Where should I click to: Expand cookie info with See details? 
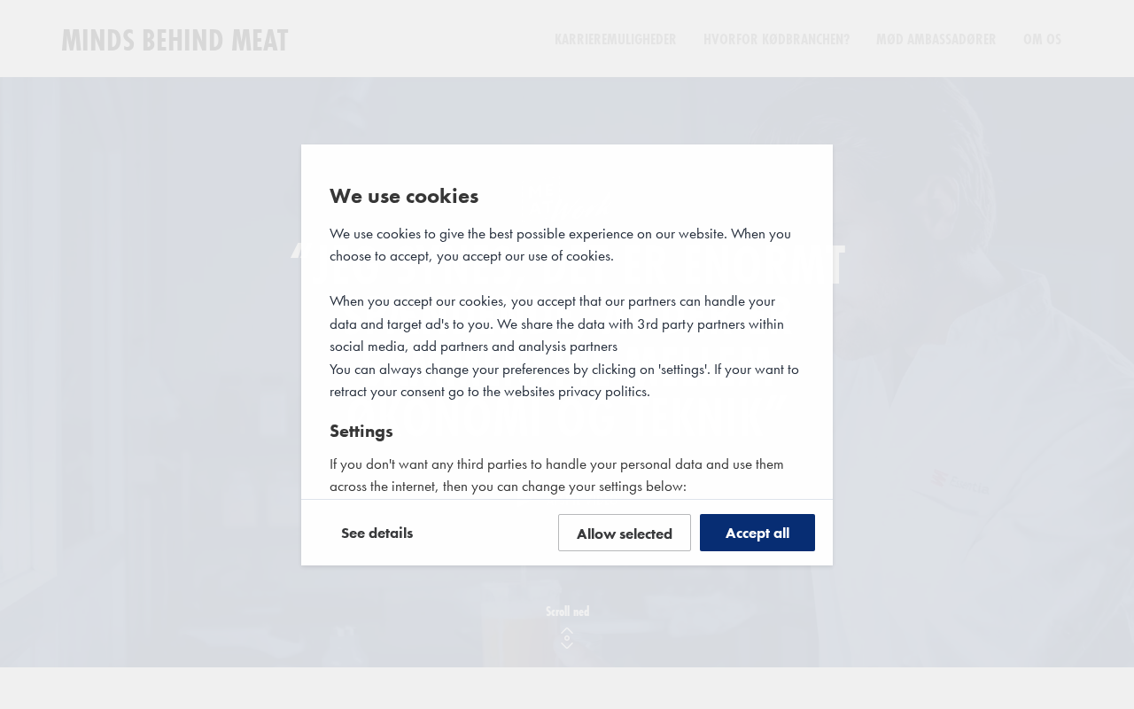[x=377, y=533]
